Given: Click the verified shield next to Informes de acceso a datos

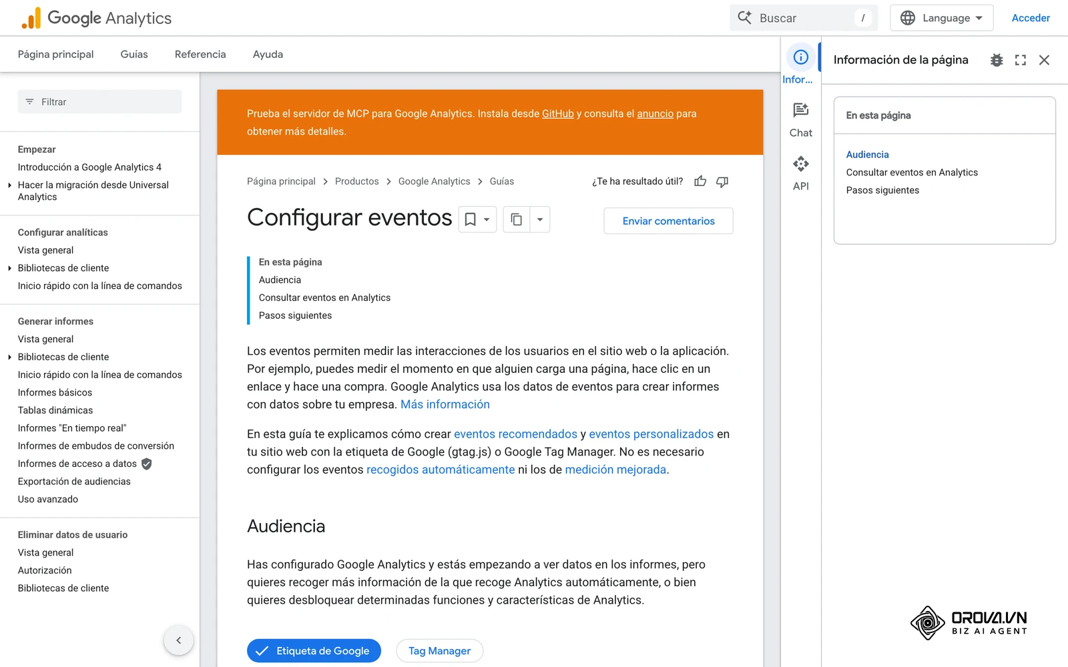Looking at the screenshot, I should (x=147, y=464).
